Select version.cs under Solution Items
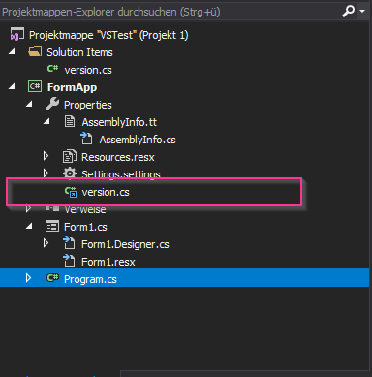 click(88, 70)
